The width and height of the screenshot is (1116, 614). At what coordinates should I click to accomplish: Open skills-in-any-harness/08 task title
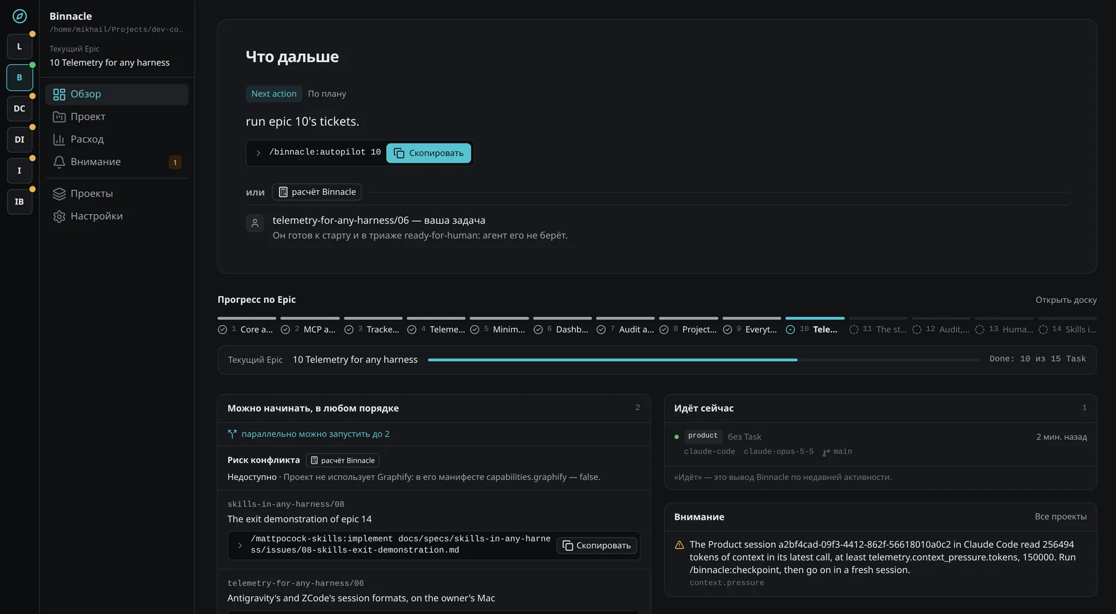point(299,519)
